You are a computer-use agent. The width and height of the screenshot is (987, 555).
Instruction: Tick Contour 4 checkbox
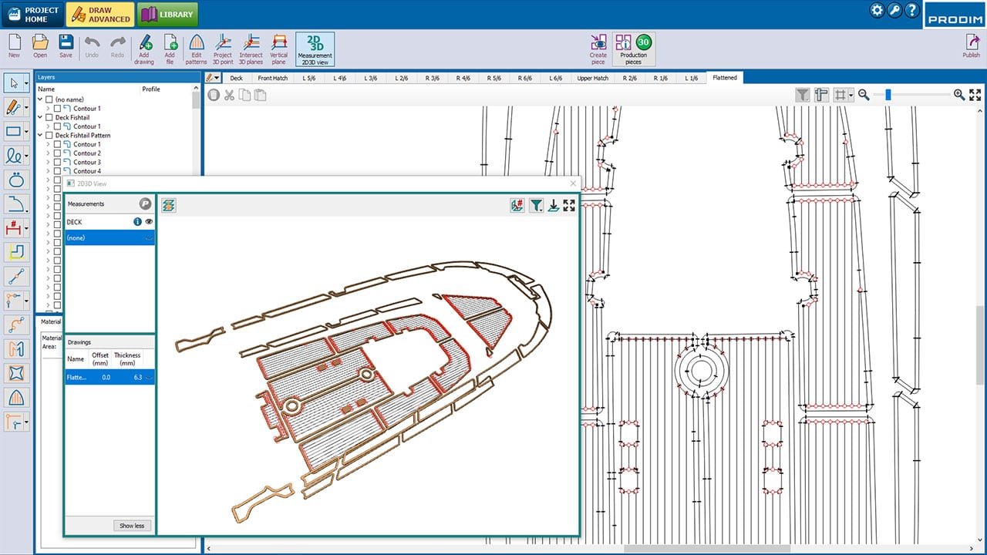(x=57, y=171)
